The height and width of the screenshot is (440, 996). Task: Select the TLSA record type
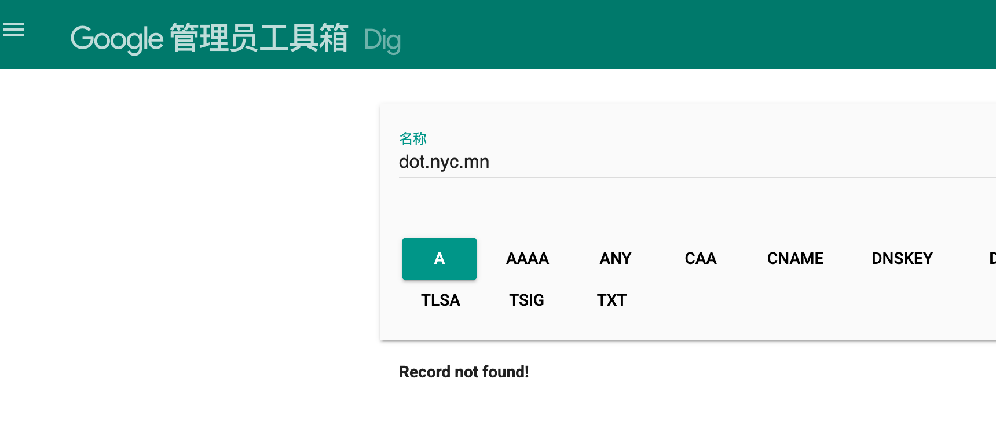click(x=441, y=300)
